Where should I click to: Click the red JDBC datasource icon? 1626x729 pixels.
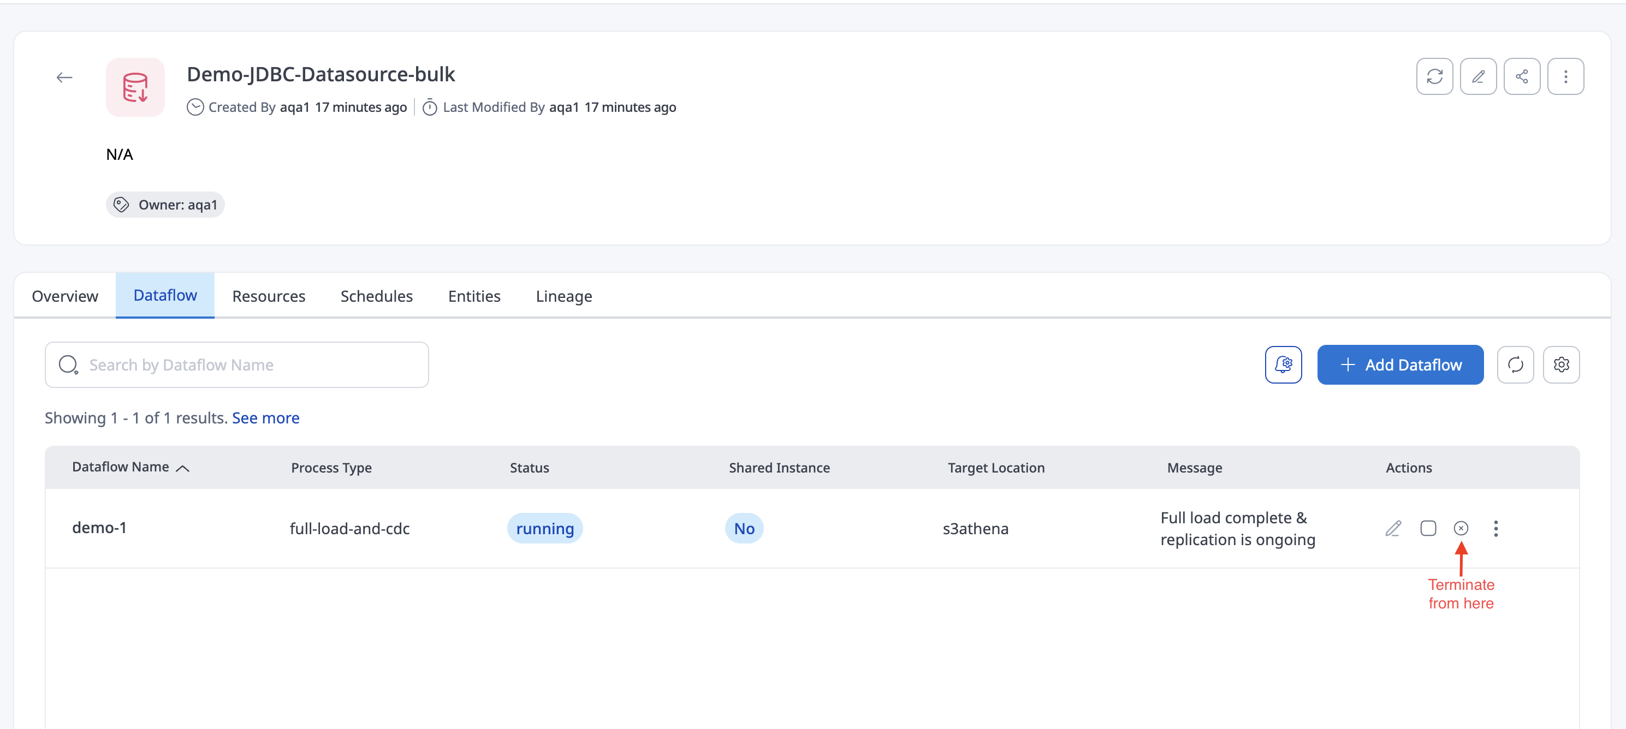click(x=135, y=87)
